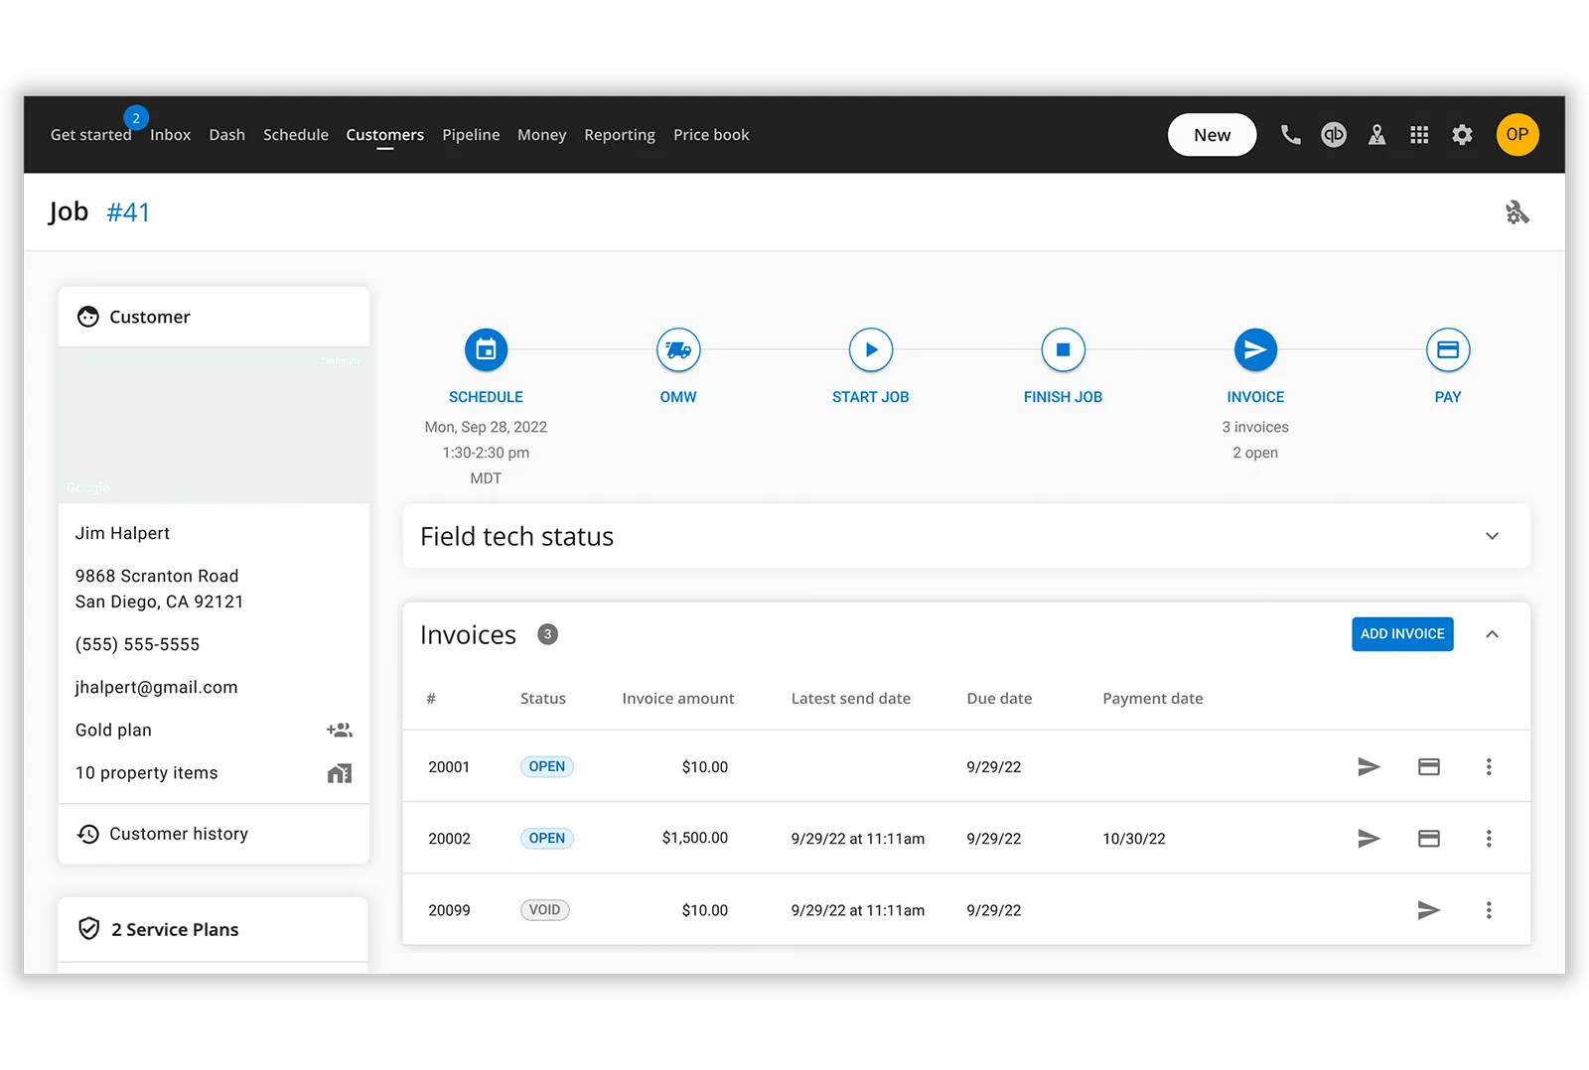Open more options for invoice 20099
Screen dimensions: 1589x1070
tap(1489, 910)
